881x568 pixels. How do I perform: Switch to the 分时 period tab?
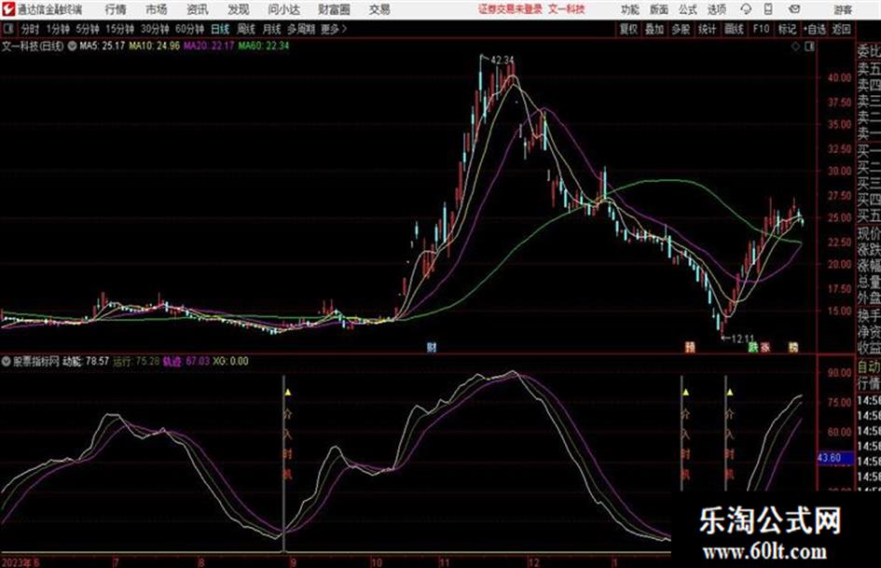[30, 29]
